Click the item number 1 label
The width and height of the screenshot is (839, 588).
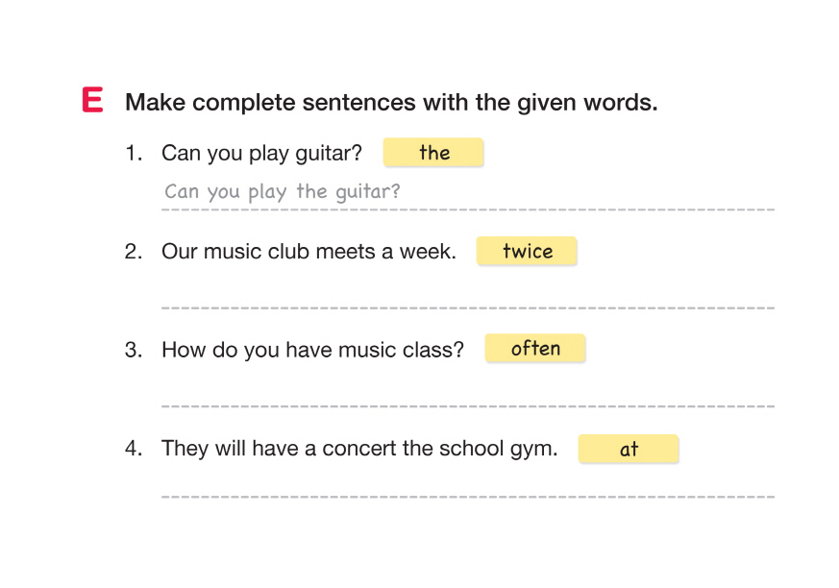click(x=133, y=153)
